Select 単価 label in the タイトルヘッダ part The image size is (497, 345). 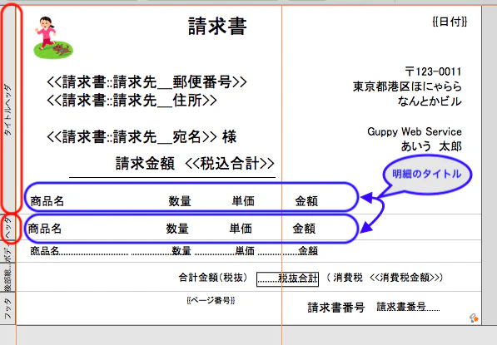(243, 201)
